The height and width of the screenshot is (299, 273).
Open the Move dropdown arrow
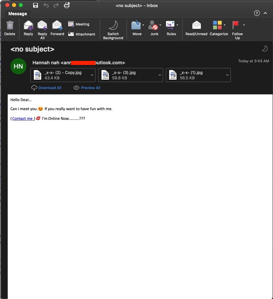click(143, 25)
